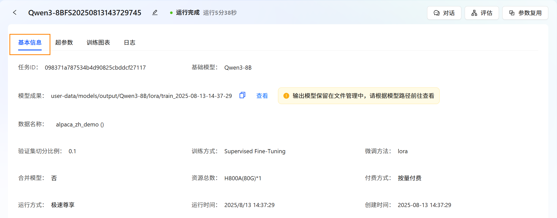Viewport: 557px width, 218px height.
Task: Click the model output path text
Action: coord(141,96)
